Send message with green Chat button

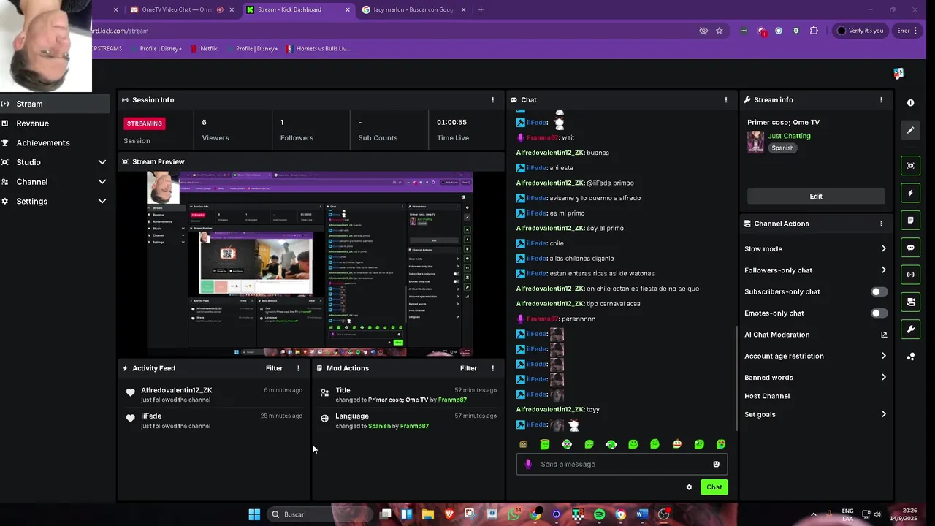coord(714,487)
